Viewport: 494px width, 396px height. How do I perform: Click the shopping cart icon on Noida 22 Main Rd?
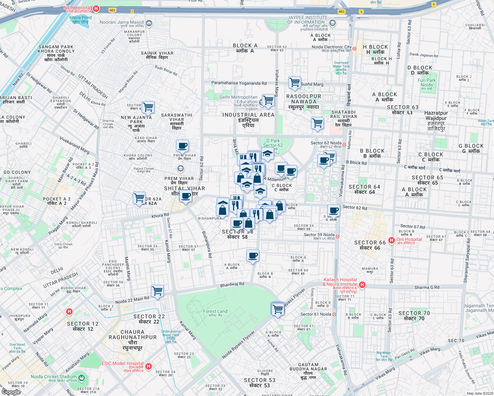158,290
